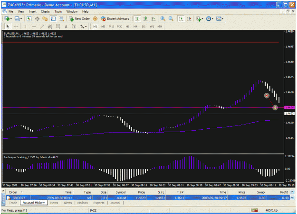Open the Templates dropdown
The height and width of the screenshot is (214, 297).
(x=220, y=18)
